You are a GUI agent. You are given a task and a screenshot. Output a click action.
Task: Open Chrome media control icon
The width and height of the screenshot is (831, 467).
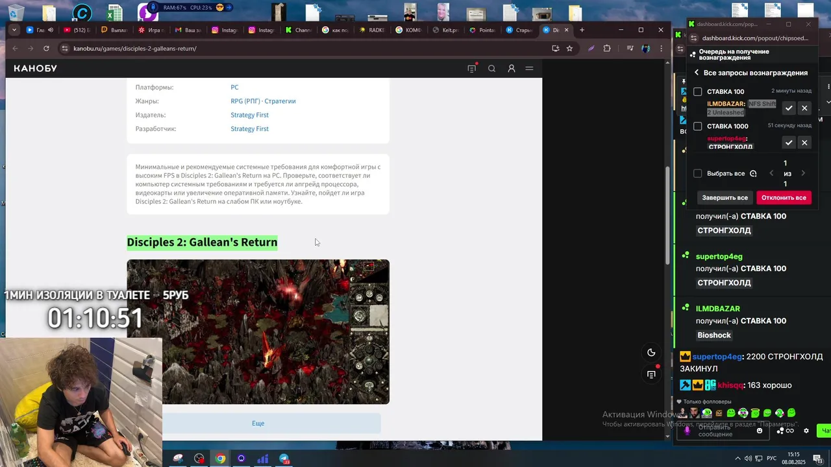pos(630,48)
